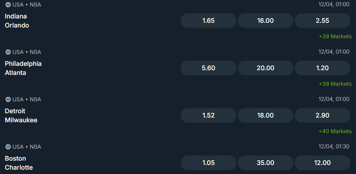The height and width of the screenshot is (174, 356).
Task: Select the 1.05 odds for Boston
Action: click(208, 163)
